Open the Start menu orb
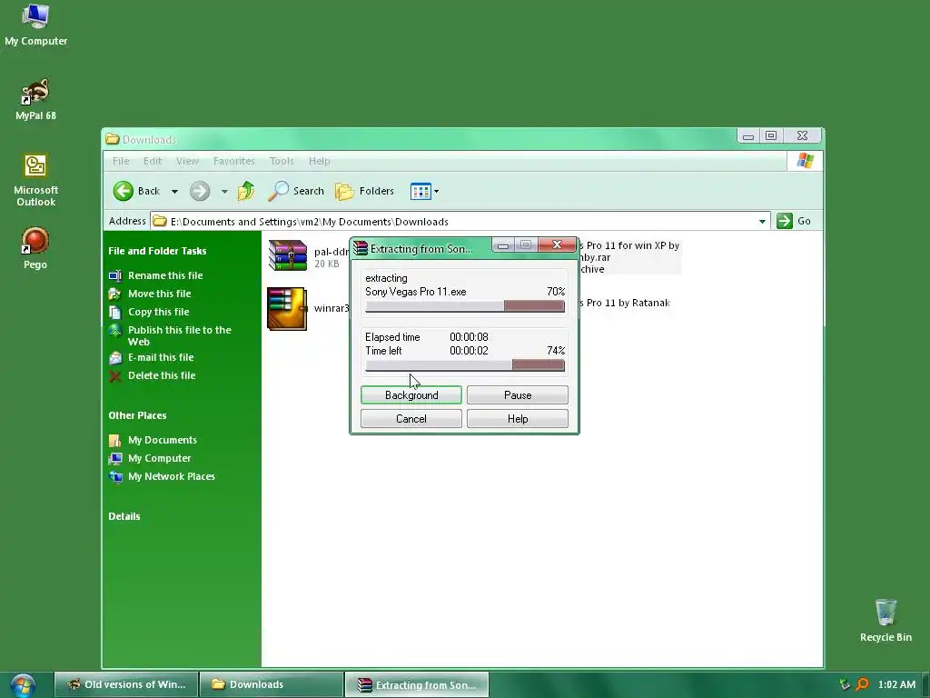The height and width of the screenshot is (698, 930). (23, 685)
